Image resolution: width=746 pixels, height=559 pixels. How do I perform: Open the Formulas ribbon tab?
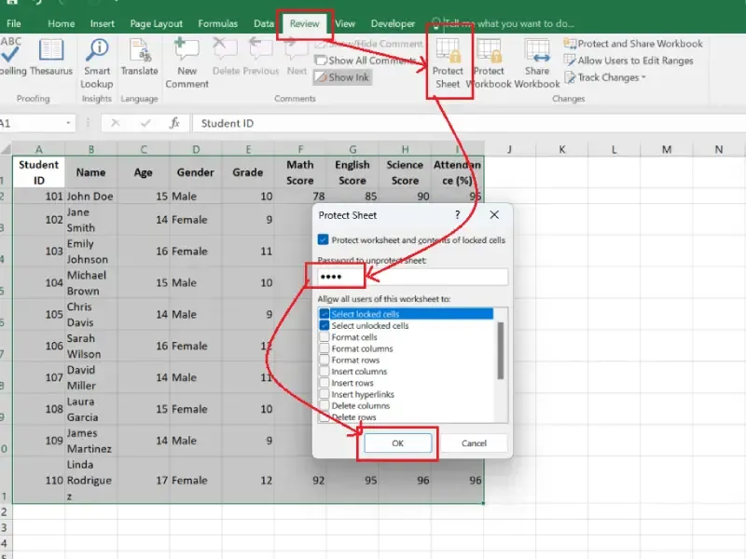pos(215,23)
